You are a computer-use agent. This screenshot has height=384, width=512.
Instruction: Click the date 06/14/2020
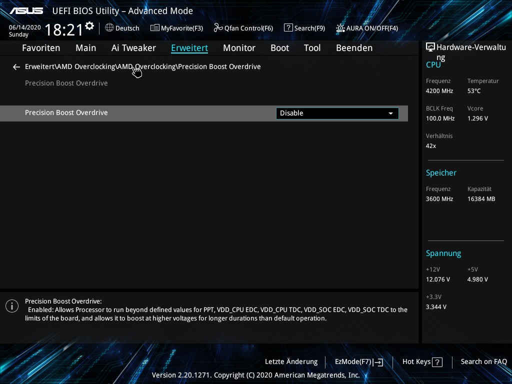[x=25, y=27]
